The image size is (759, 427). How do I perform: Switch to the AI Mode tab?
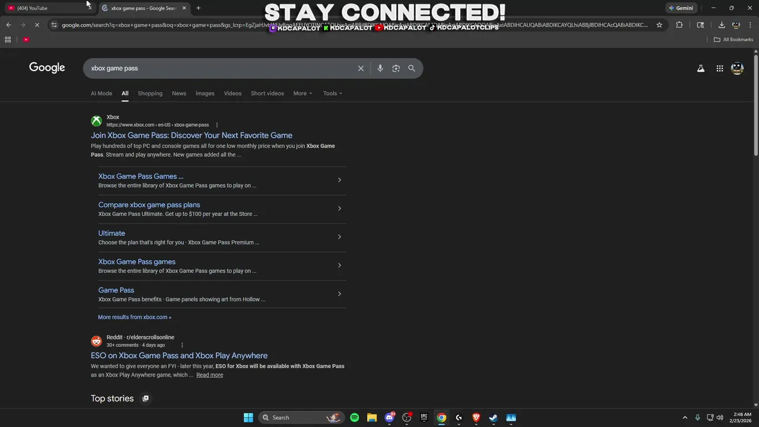[101, 93]
